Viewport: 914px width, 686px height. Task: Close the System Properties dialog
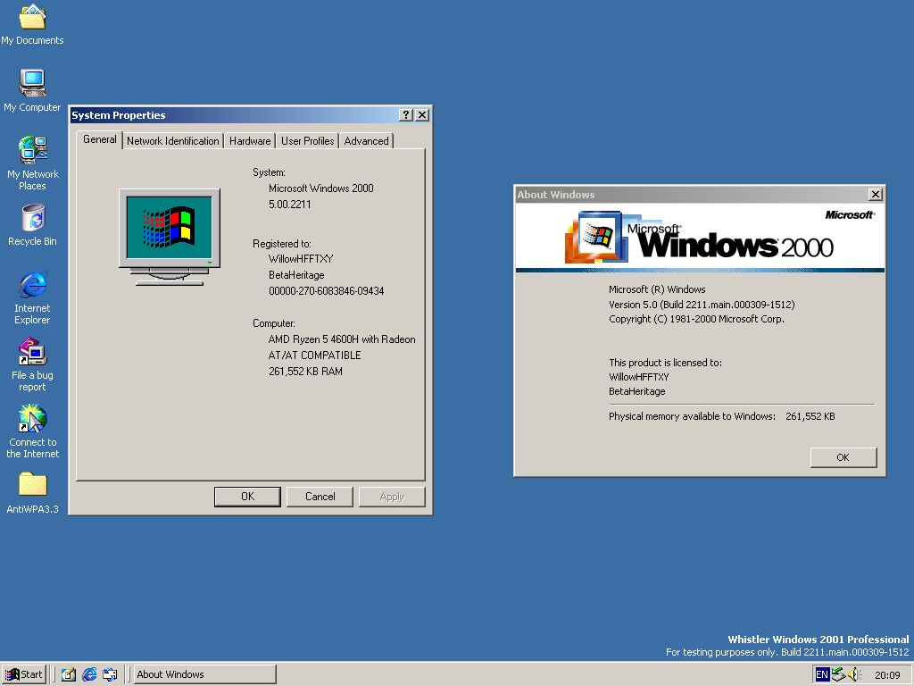pyautogui.click(x=422, y=115)
